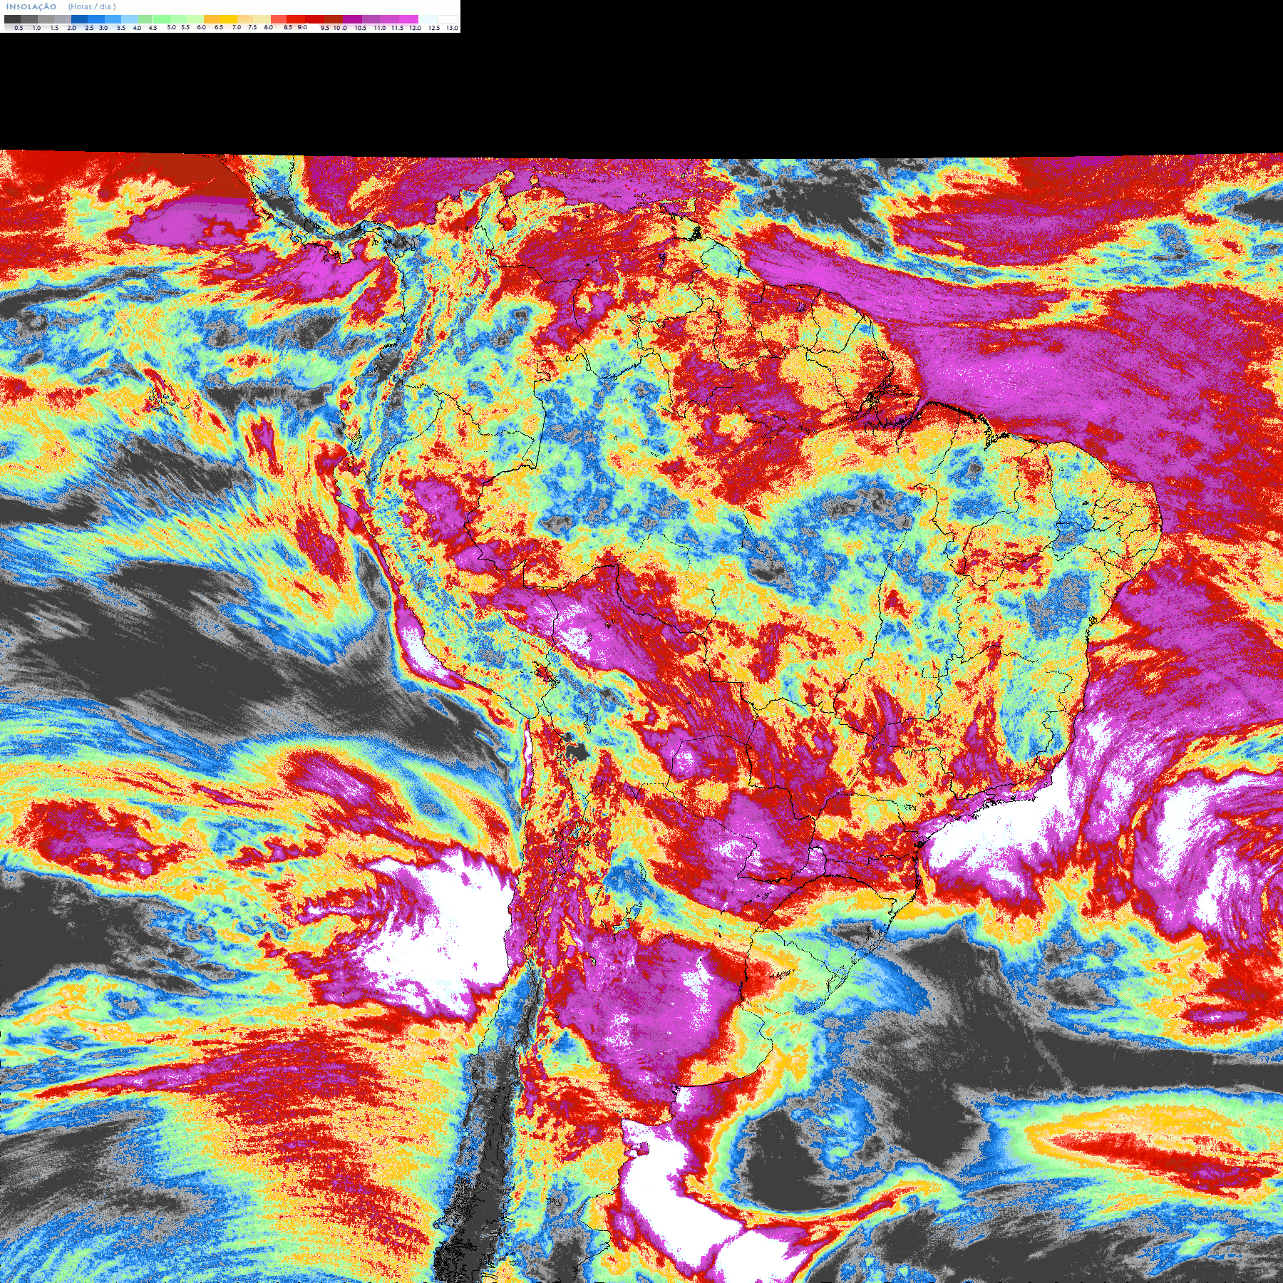Select the 3.0 legend value

103,28
